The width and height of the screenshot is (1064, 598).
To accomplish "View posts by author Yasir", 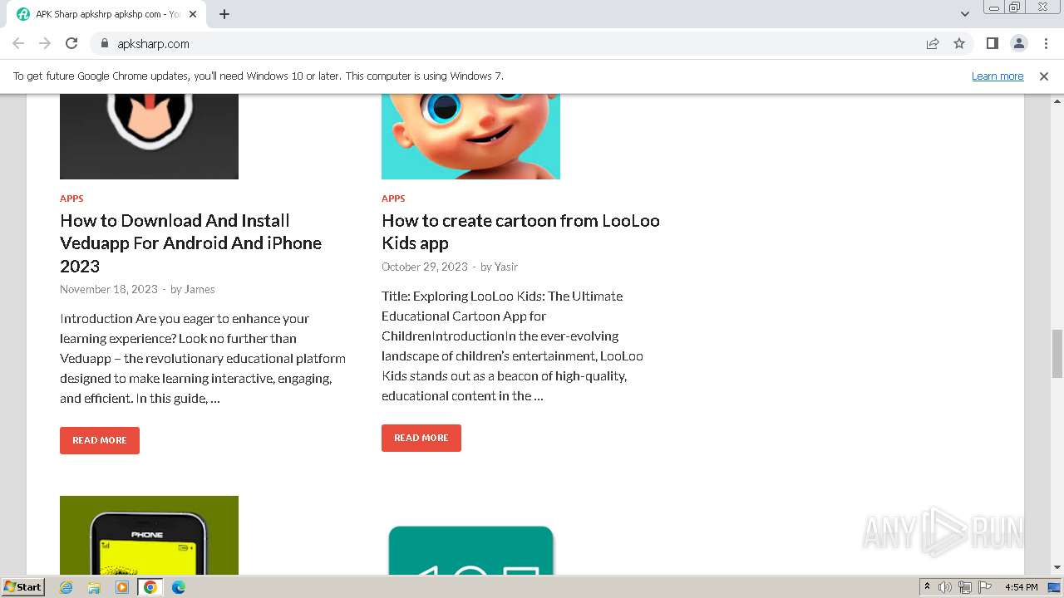I will (506, 267).
